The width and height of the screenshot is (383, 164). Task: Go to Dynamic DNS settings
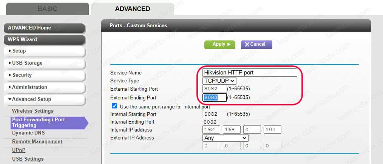tap(28, 133)
